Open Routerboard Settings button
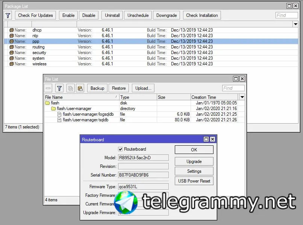The height and width of the screenshot is (225, 303). pyautogui.click(x=194, y=171)
